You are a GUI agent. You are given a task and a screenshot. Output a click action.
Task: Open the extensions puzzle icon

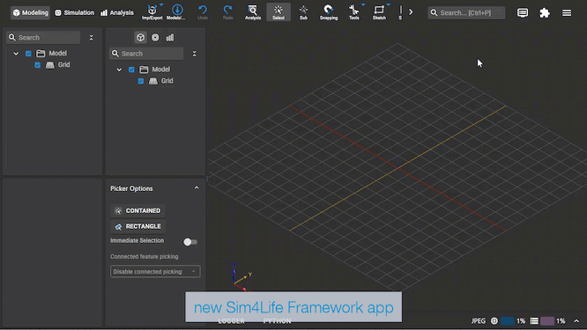[545, 12]
